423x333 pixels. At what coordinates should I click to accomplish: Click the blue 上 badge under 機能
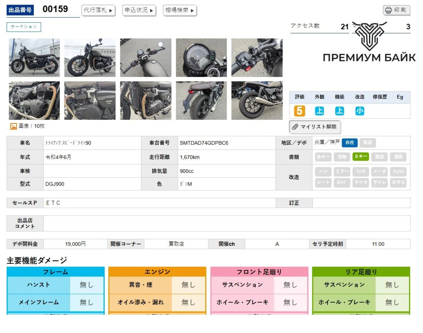click(339, 111)
